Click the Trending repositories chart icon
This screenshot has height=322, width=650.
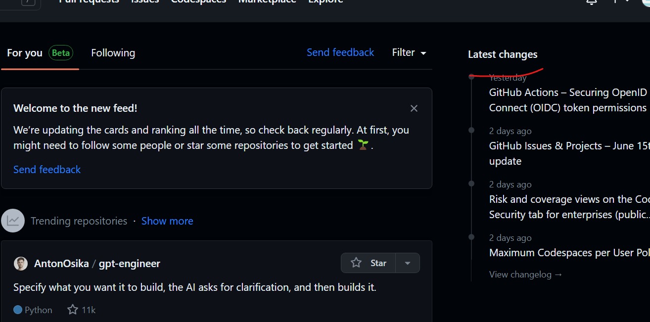(13, 221)
